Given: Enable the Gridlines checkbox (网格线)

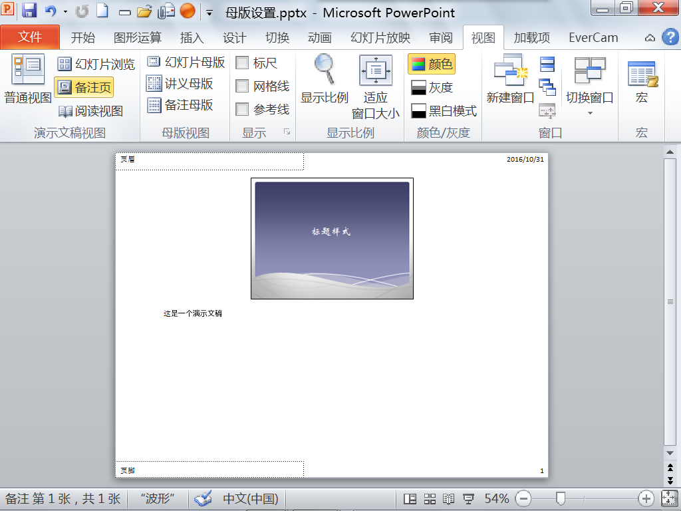Looking at the screenshot, I should pos(242,86).
